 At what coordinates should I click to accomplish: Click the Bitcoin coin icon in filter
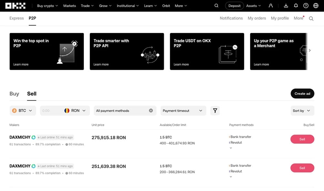(14, 111)
